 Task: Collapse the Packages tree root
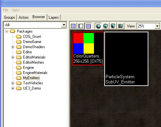coord(6,32)
